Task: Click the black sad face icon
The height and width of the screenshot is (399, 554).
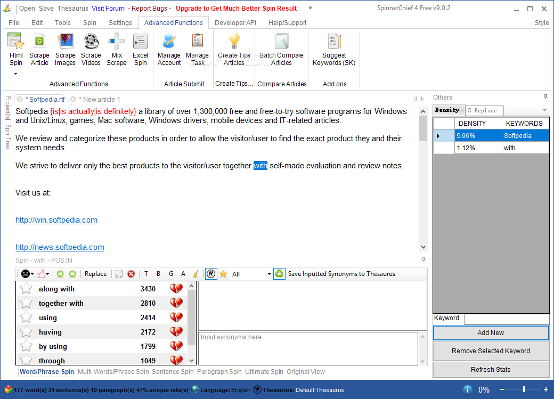Action: [26, 274]
